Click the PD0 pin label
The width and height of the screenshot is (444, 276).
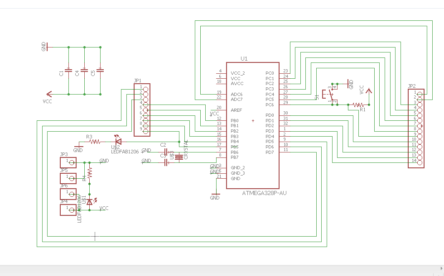click(270, 115)
